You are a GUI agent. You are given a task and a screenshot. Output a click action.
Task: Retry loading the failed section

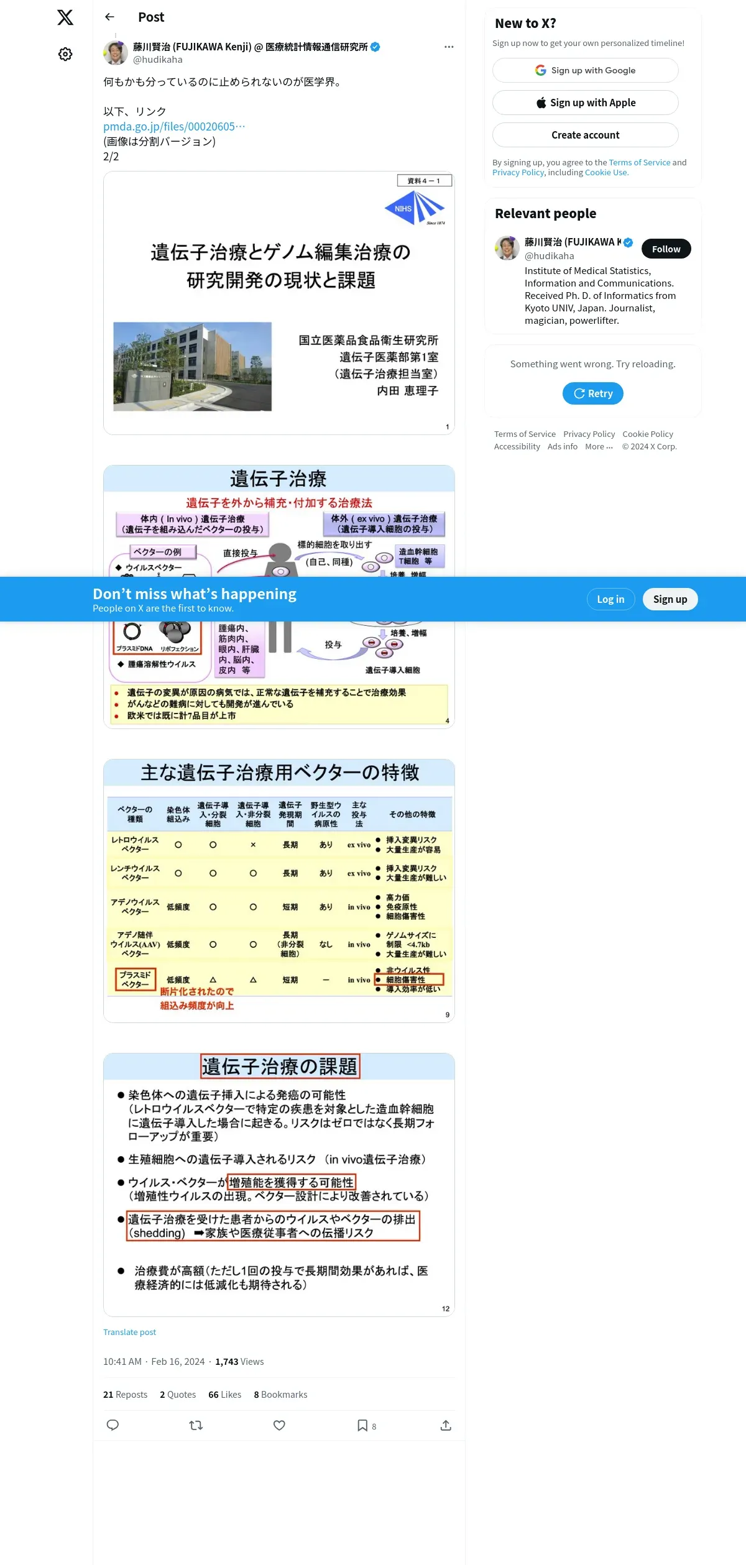pos(593,394)
